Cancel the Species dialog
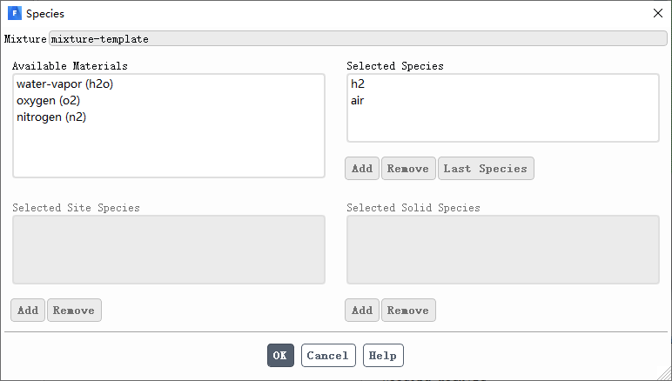Image resolution: width=672 pixels, height=381 pixels. [x=328, y=356]
